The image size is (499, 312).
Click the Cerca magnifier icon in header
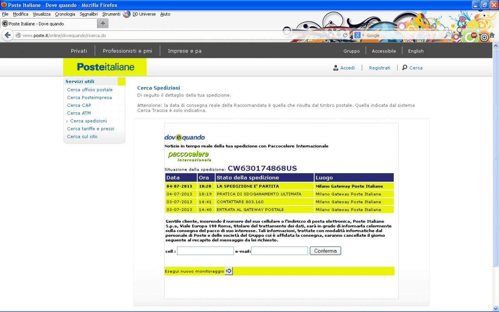(405, 67)
